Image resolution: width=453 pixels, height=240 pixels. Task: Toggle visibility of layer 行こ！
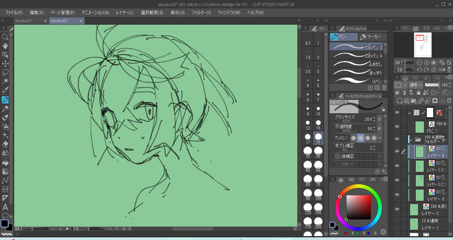[397, 126]
